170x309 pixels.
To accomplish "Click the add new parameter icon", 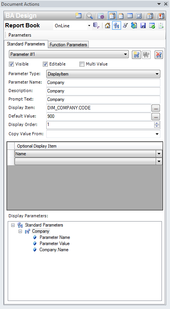I will (x=136, y=55).
